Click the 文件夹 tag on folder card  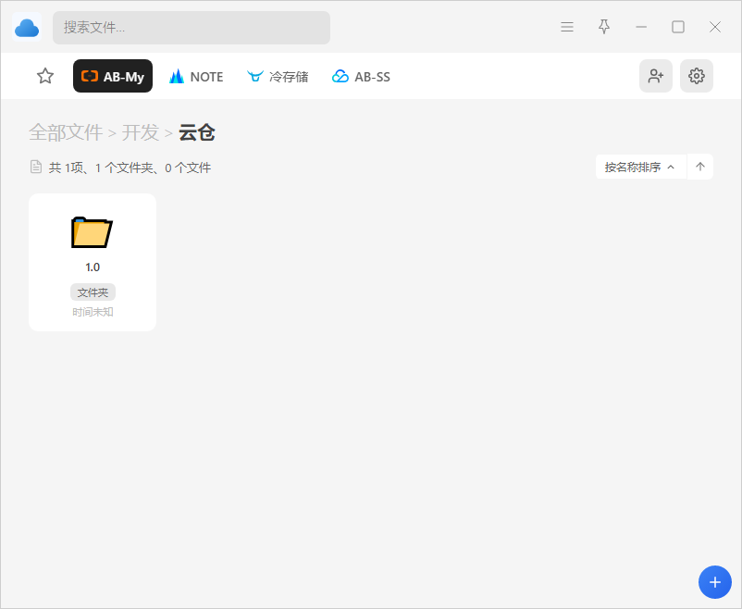pyautogui.click(x=93, y=292)
